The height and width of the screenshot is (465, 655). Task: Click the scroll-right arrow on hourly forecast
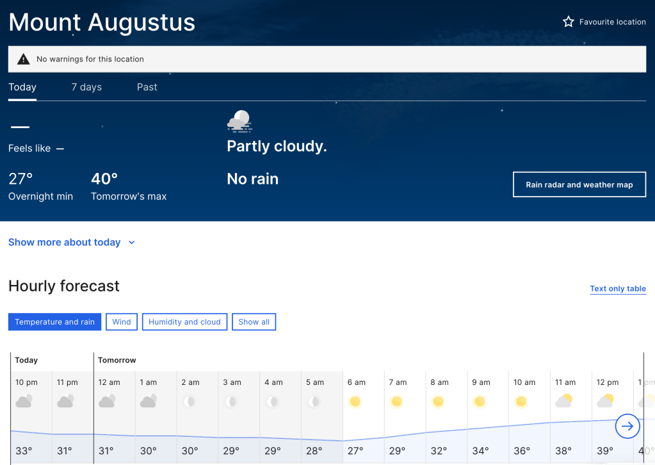(627, 426)
